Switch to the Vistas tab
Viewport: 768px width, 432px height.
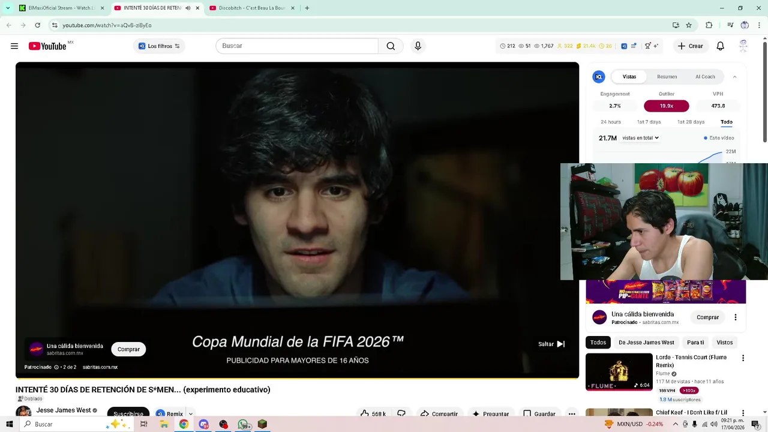629,77
